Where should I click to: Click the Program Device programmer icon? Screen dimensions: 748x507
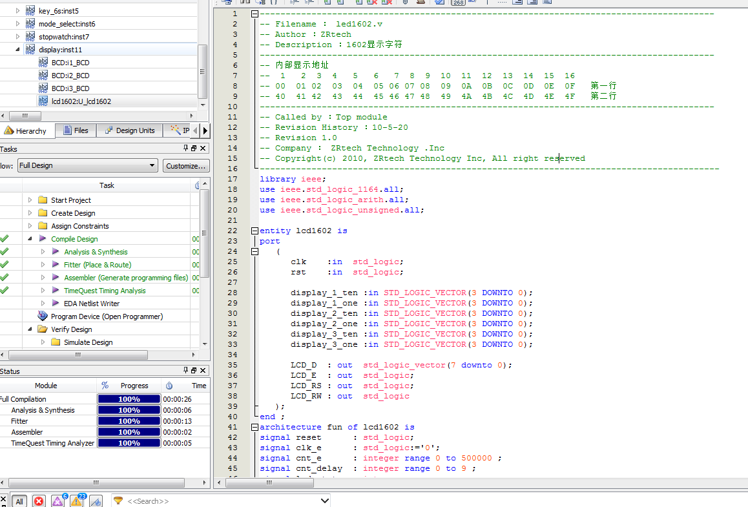(43, 316)
